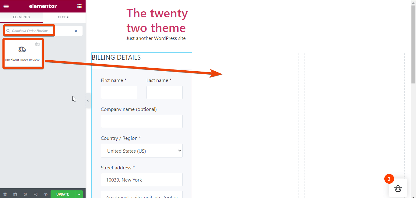Image resolution: width=416 pixels, height=198 pixels.
Task: Switch to the Elements tab
Action: pyautogui.click(x=21, y=17)
